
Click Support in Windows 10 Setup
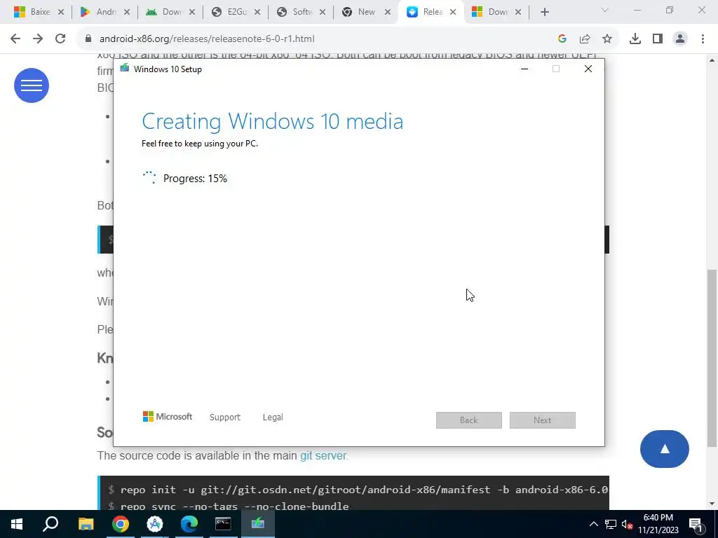coord(225,418)
